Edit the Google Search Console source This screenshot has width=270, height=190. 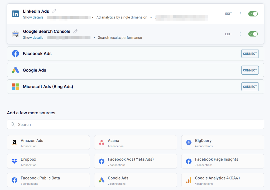[x=229, y=34]
